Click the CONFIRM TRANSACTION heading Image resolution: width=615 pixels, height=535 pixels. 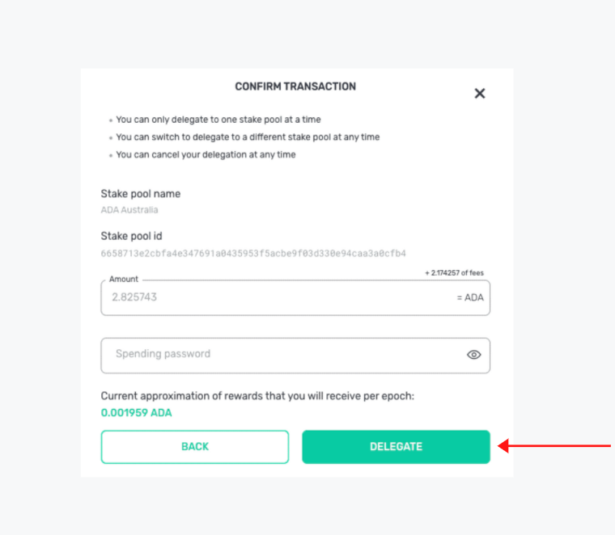point(295,86)
